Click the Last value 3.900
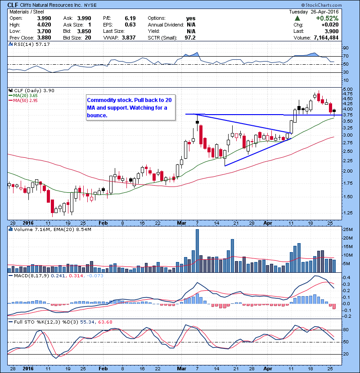360x373 pixels. [332, 31]
